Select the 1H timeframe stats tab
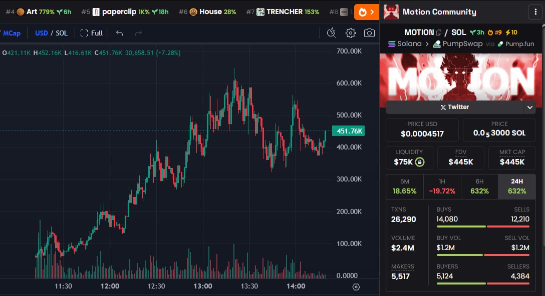This screenshot has width=545, height=296. [x=442, y=186]
